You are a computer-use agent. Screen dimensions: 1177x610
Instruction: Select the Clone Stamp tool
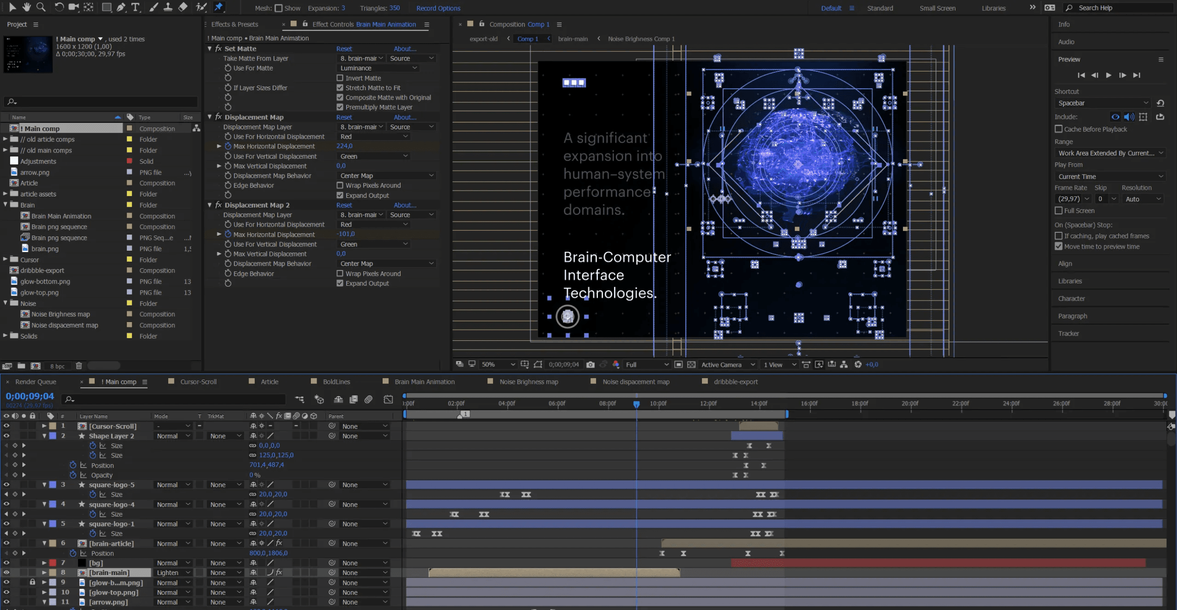(x=168, y=7)
